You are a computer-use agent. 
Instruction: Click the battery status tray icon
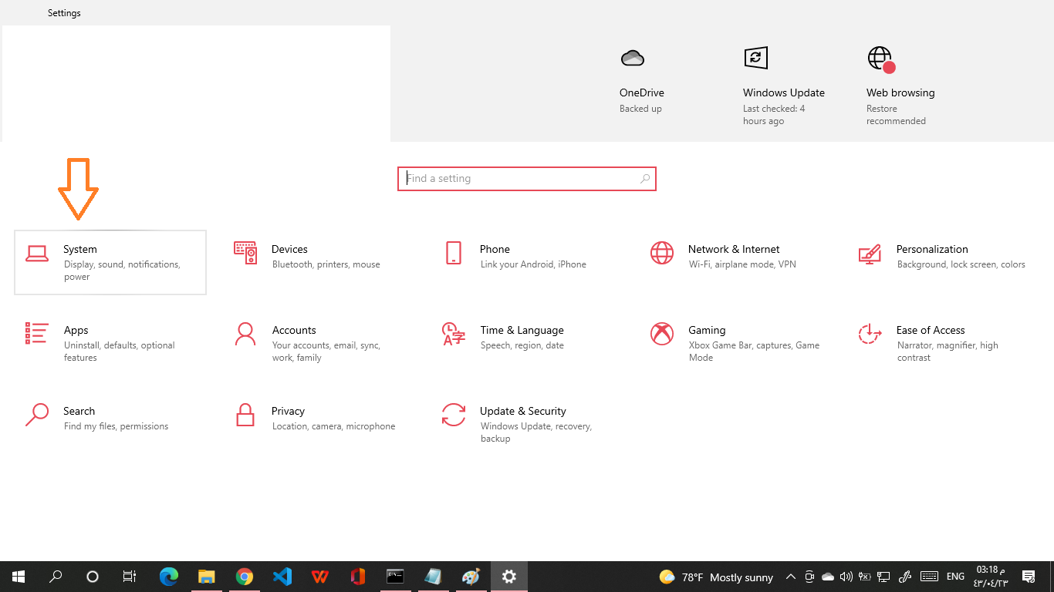pos(865,577)
